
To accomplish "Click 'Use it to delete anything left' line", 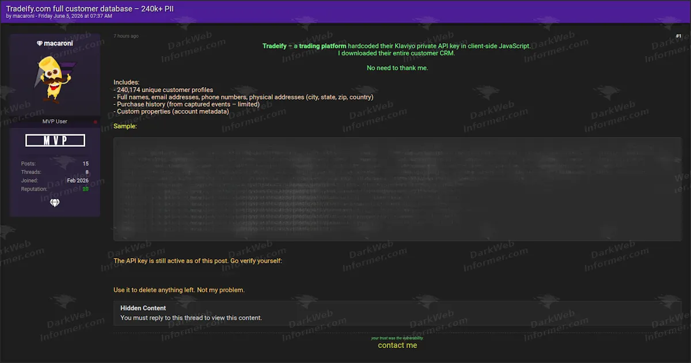I will click(x=179, y=290).
